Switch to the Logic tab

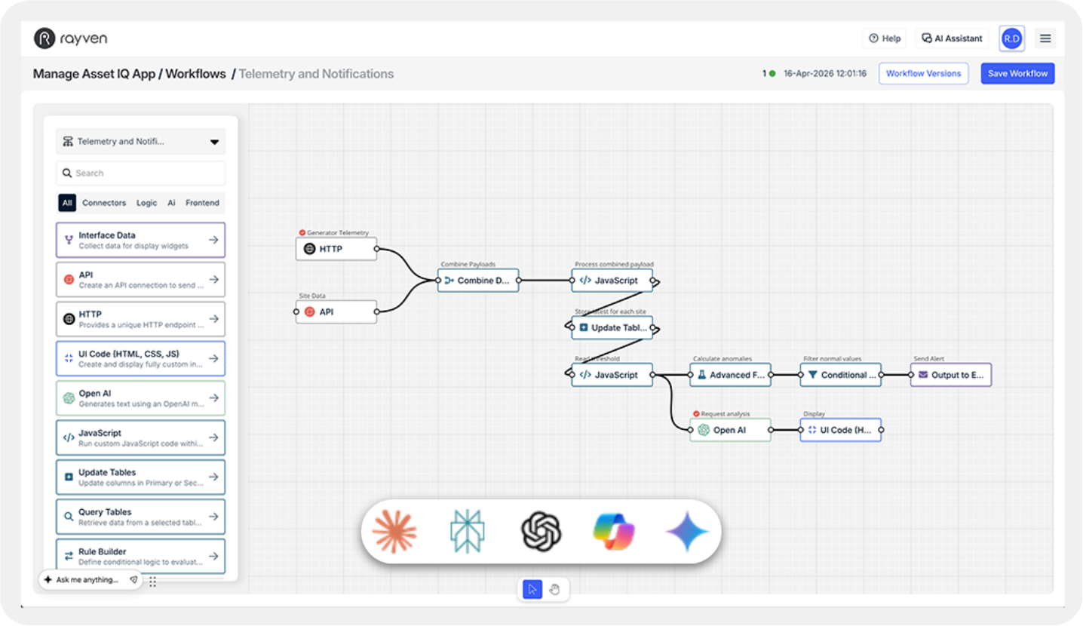[x=146, y=203]
